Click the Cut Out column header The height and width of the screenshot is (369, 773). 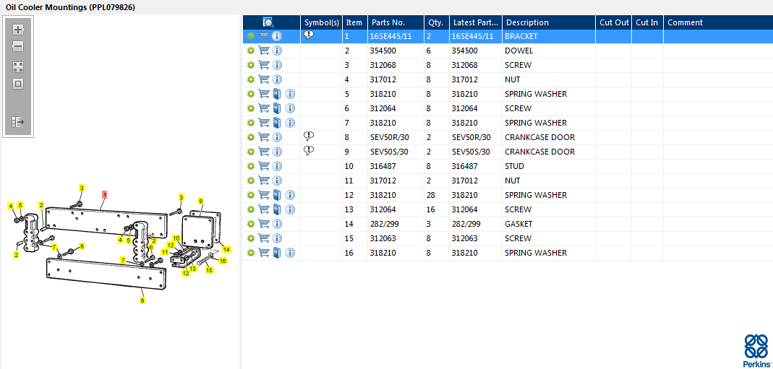pyautogui.click(x=614, y=22)
